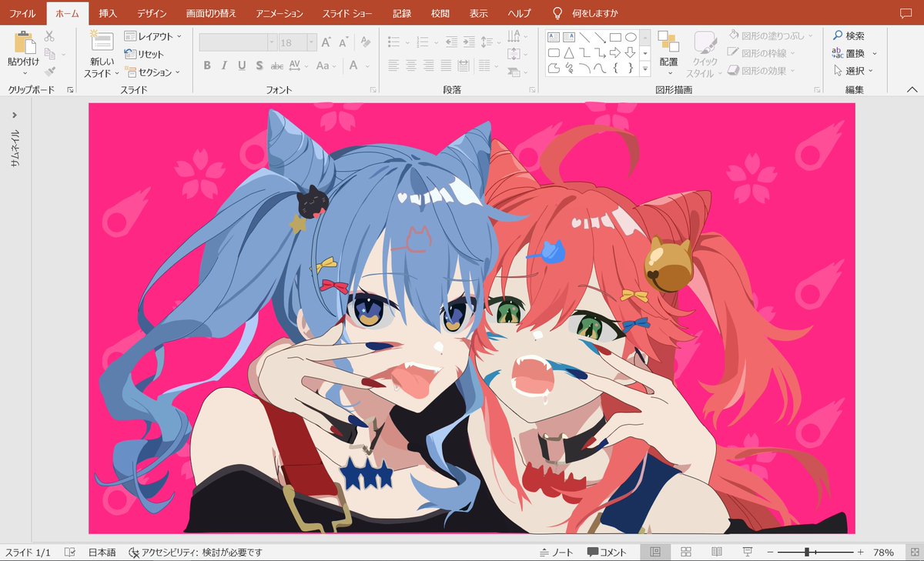Viewport: 924px width, 561px height.
Task: Click the spell check status bar icon
Action: pos(70,553)
